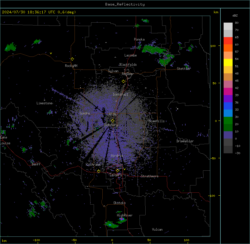Click the Cochrane label
This screenshot has width=250, height=244.
(93, 165)
